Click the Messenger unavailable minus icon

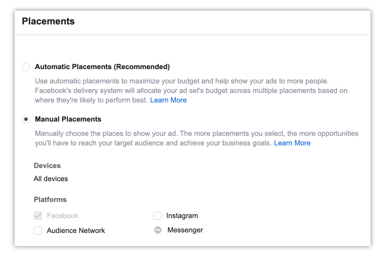(x=158, y=230)
